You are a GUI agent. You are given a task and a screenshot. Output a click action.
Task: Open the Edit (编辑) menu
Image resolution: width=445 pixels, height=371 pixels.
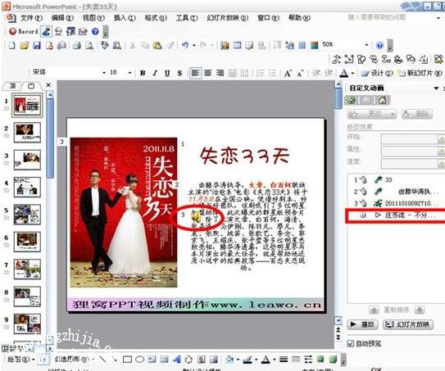(x=62, y=18)
